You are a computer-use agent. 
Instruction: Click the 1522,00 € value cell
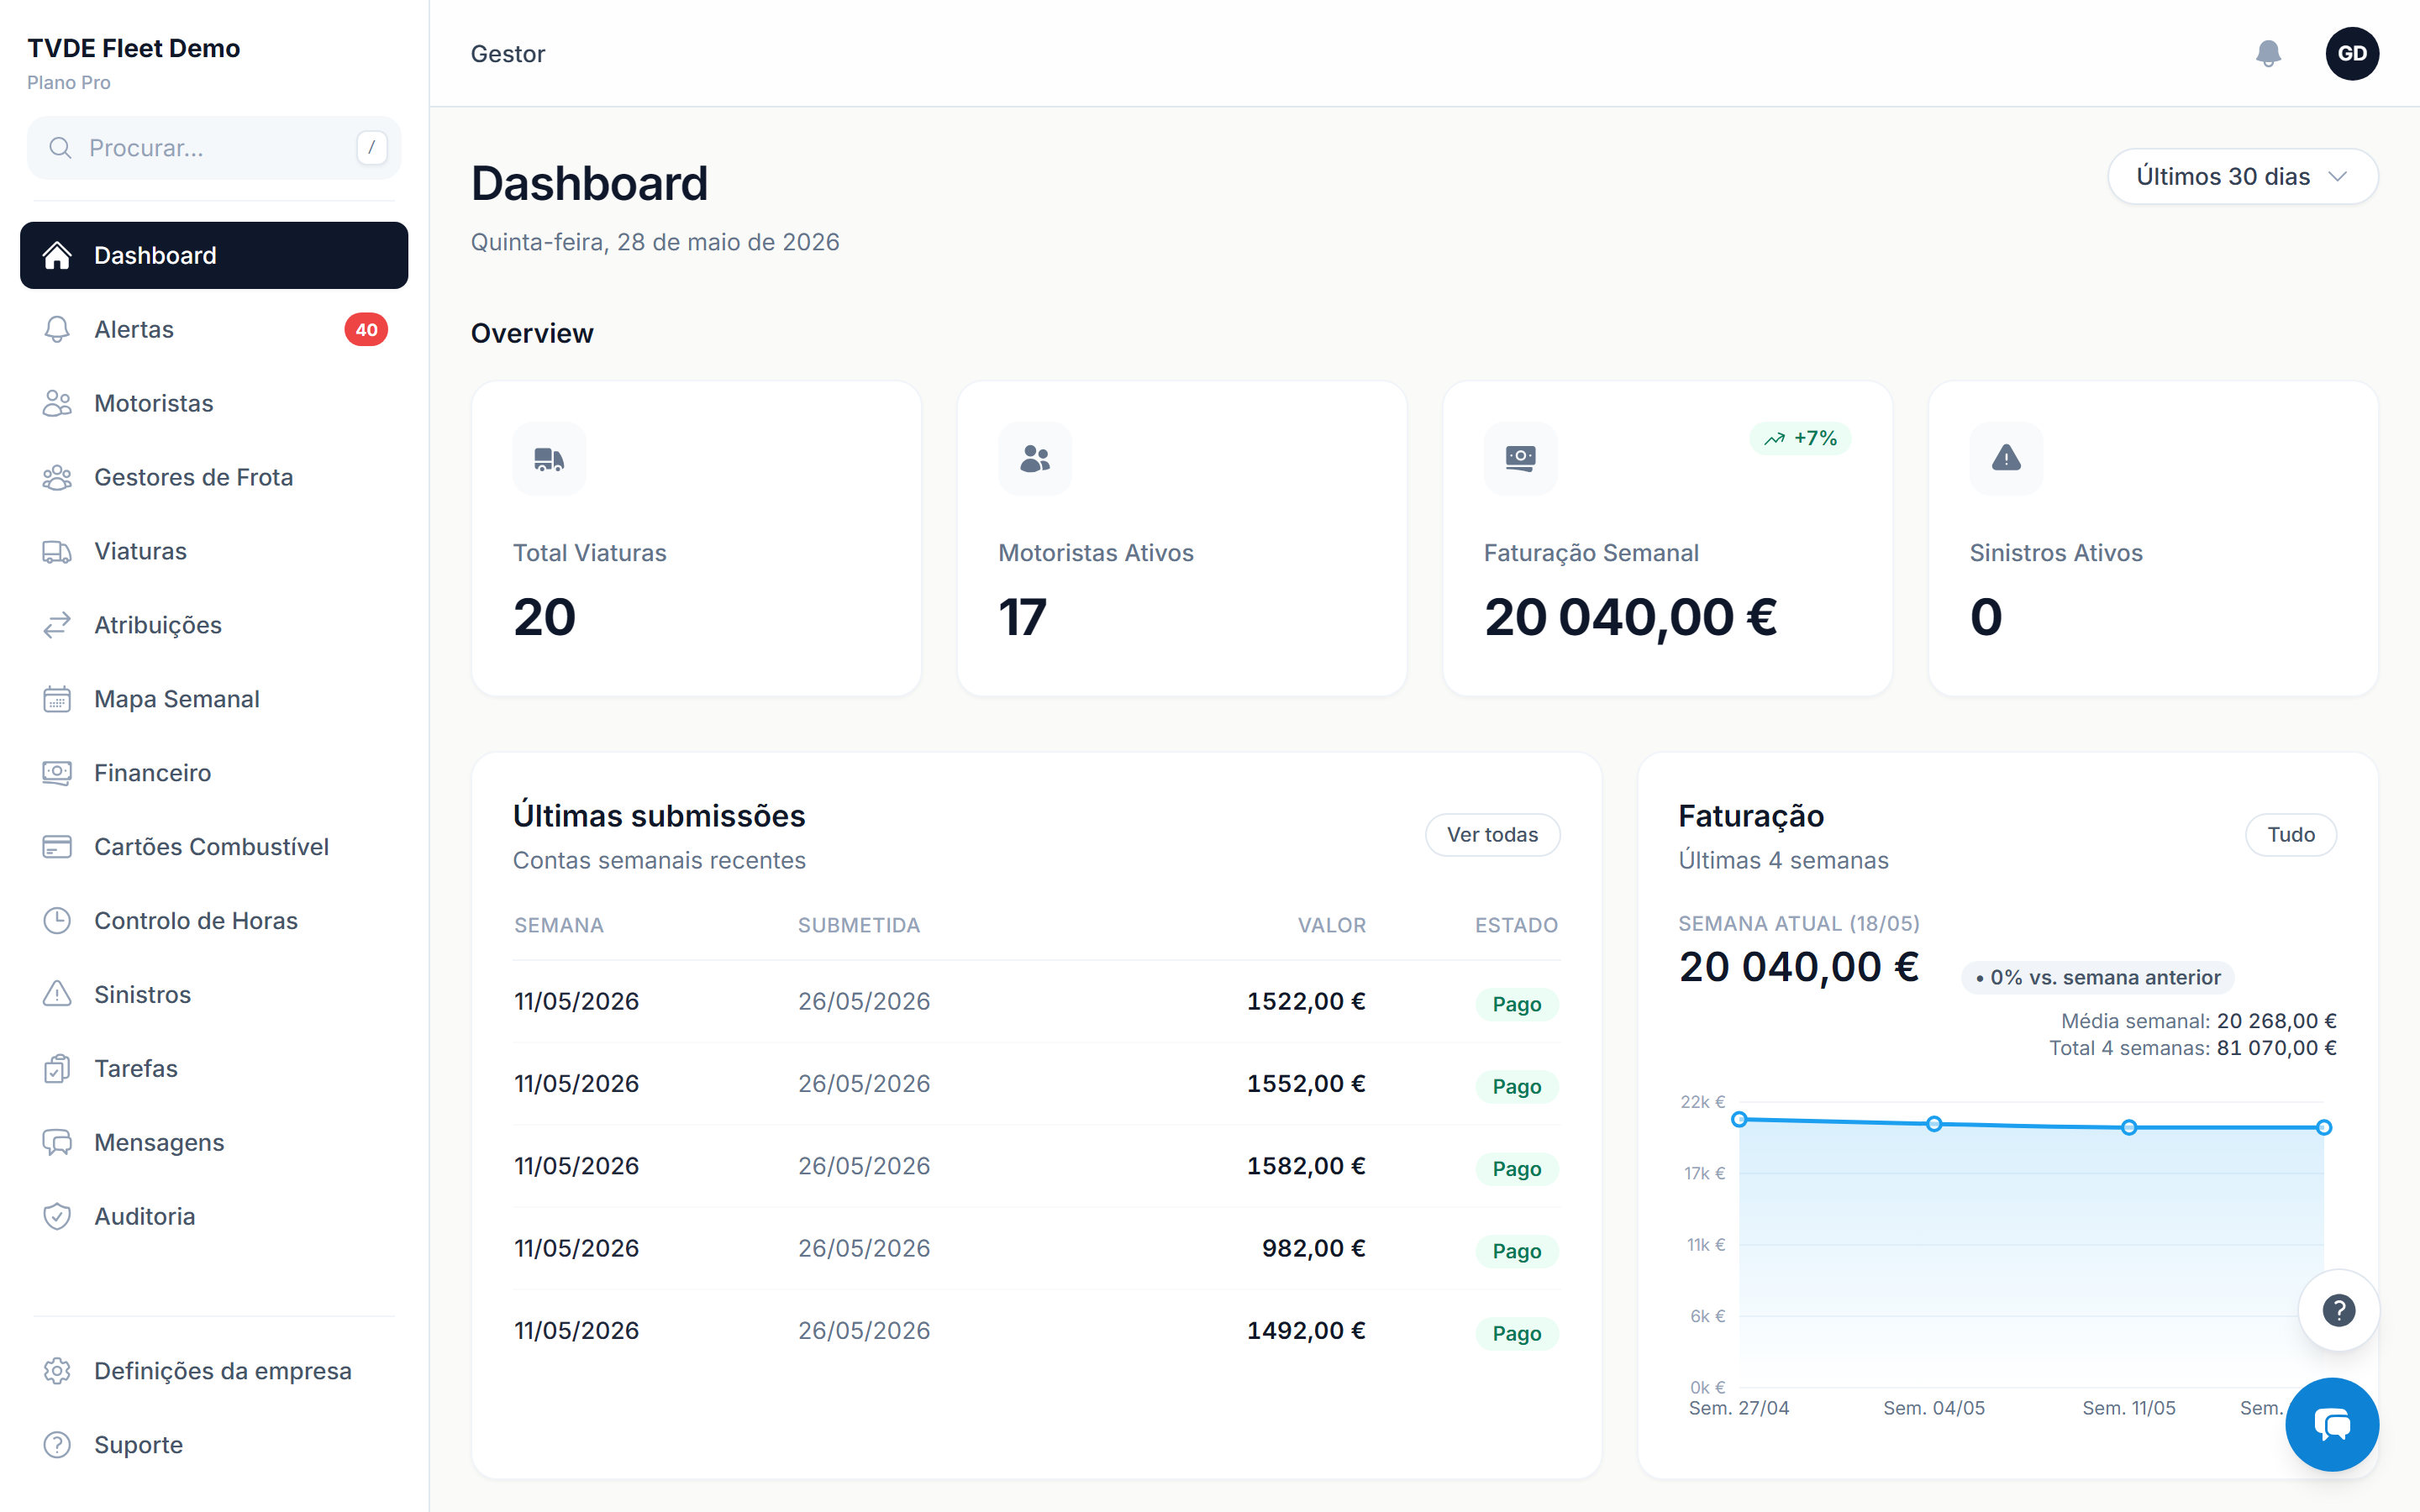point(1305,1002)
